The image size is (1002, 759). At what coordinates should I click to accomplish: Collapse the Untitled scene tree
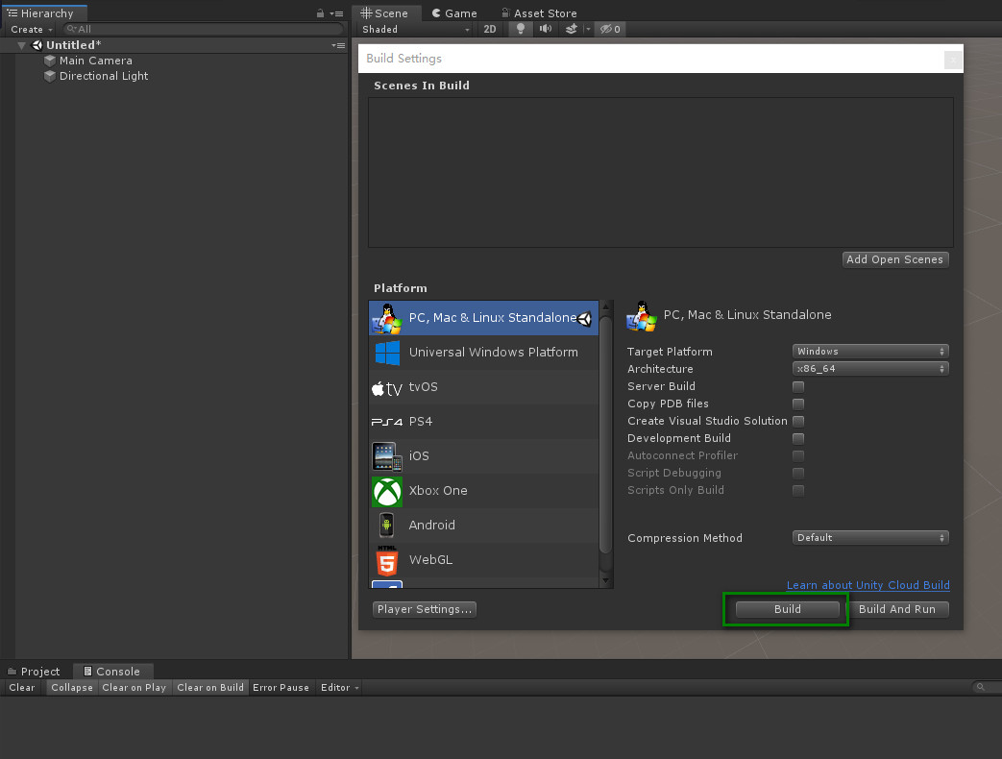coord(22,45)
